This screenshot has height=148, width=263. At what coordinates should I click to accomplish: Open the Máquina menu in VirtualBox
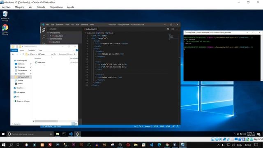pyautogui.click(x=19, y=7)
